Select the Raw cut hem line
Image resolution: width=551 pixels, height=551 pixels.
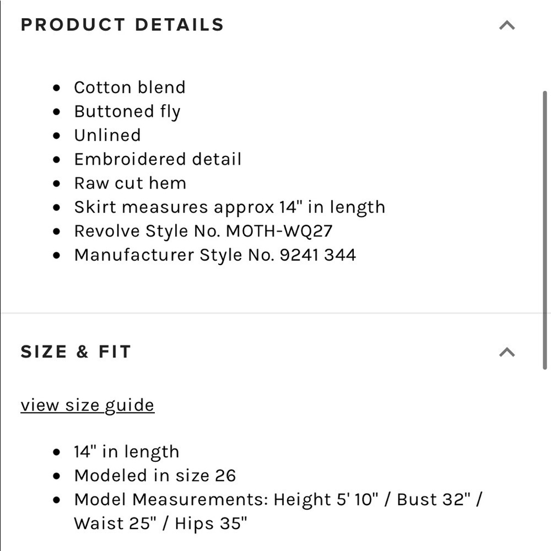pyautogui.click(x=130, y=183)
